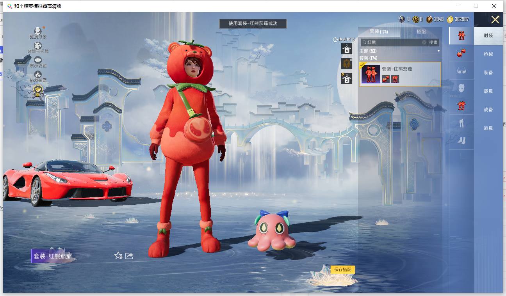The width and height of the screenshot is (506, 296).
Task: Click the 套装 (174) section header text
Action: pos(368,58)
